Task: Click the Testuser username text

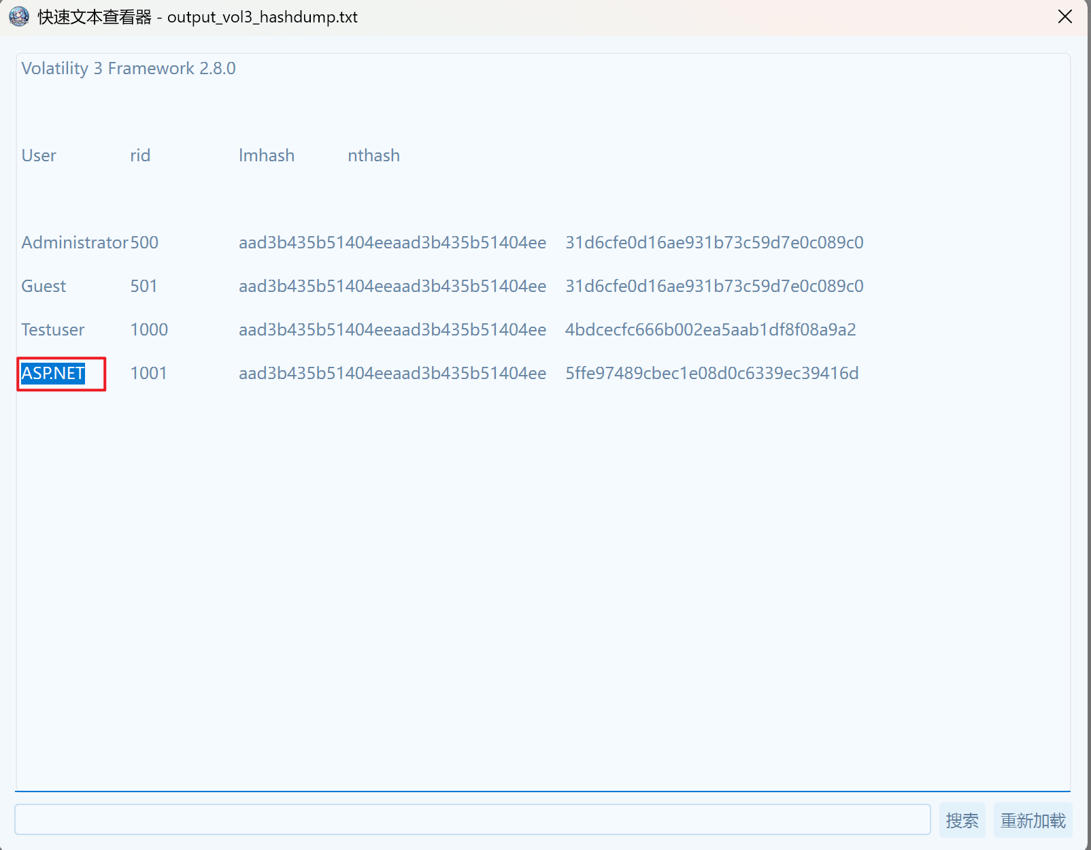Action: coord(53,330)
